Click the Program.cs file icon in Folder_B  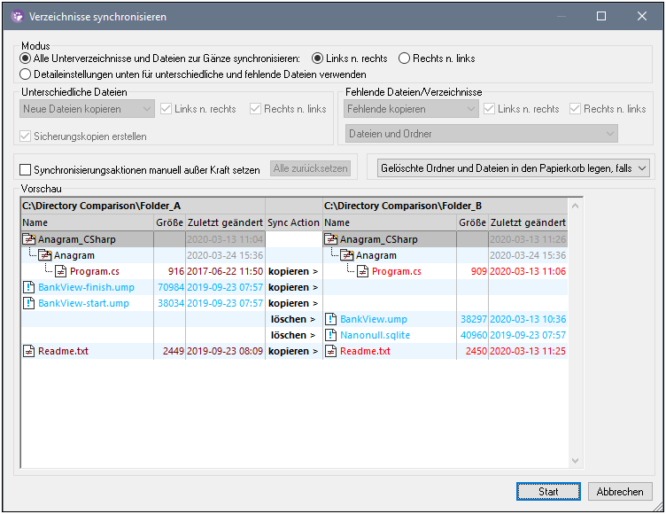363,272
